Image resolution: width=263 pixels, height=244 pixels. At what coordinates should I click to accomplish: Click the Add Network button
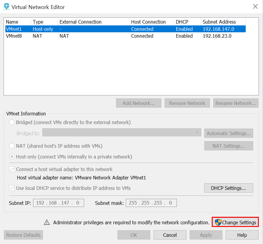[139, 103]
